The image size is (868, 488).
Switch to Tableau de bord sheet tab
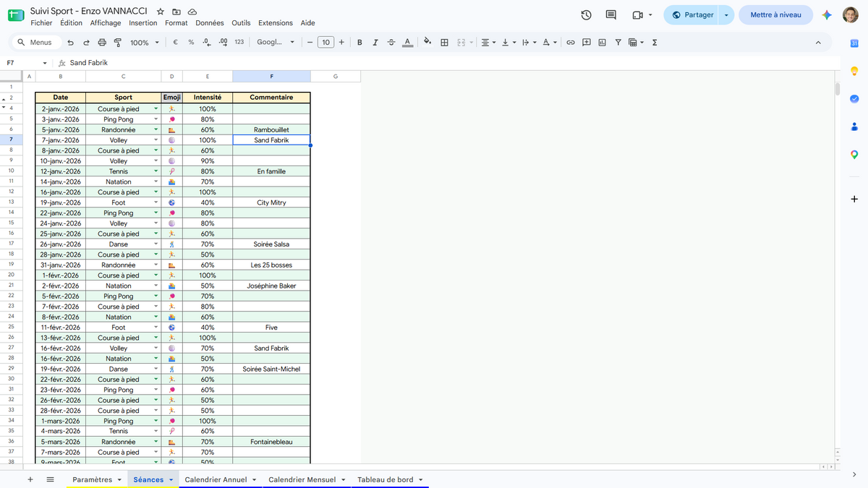(390, 479)
